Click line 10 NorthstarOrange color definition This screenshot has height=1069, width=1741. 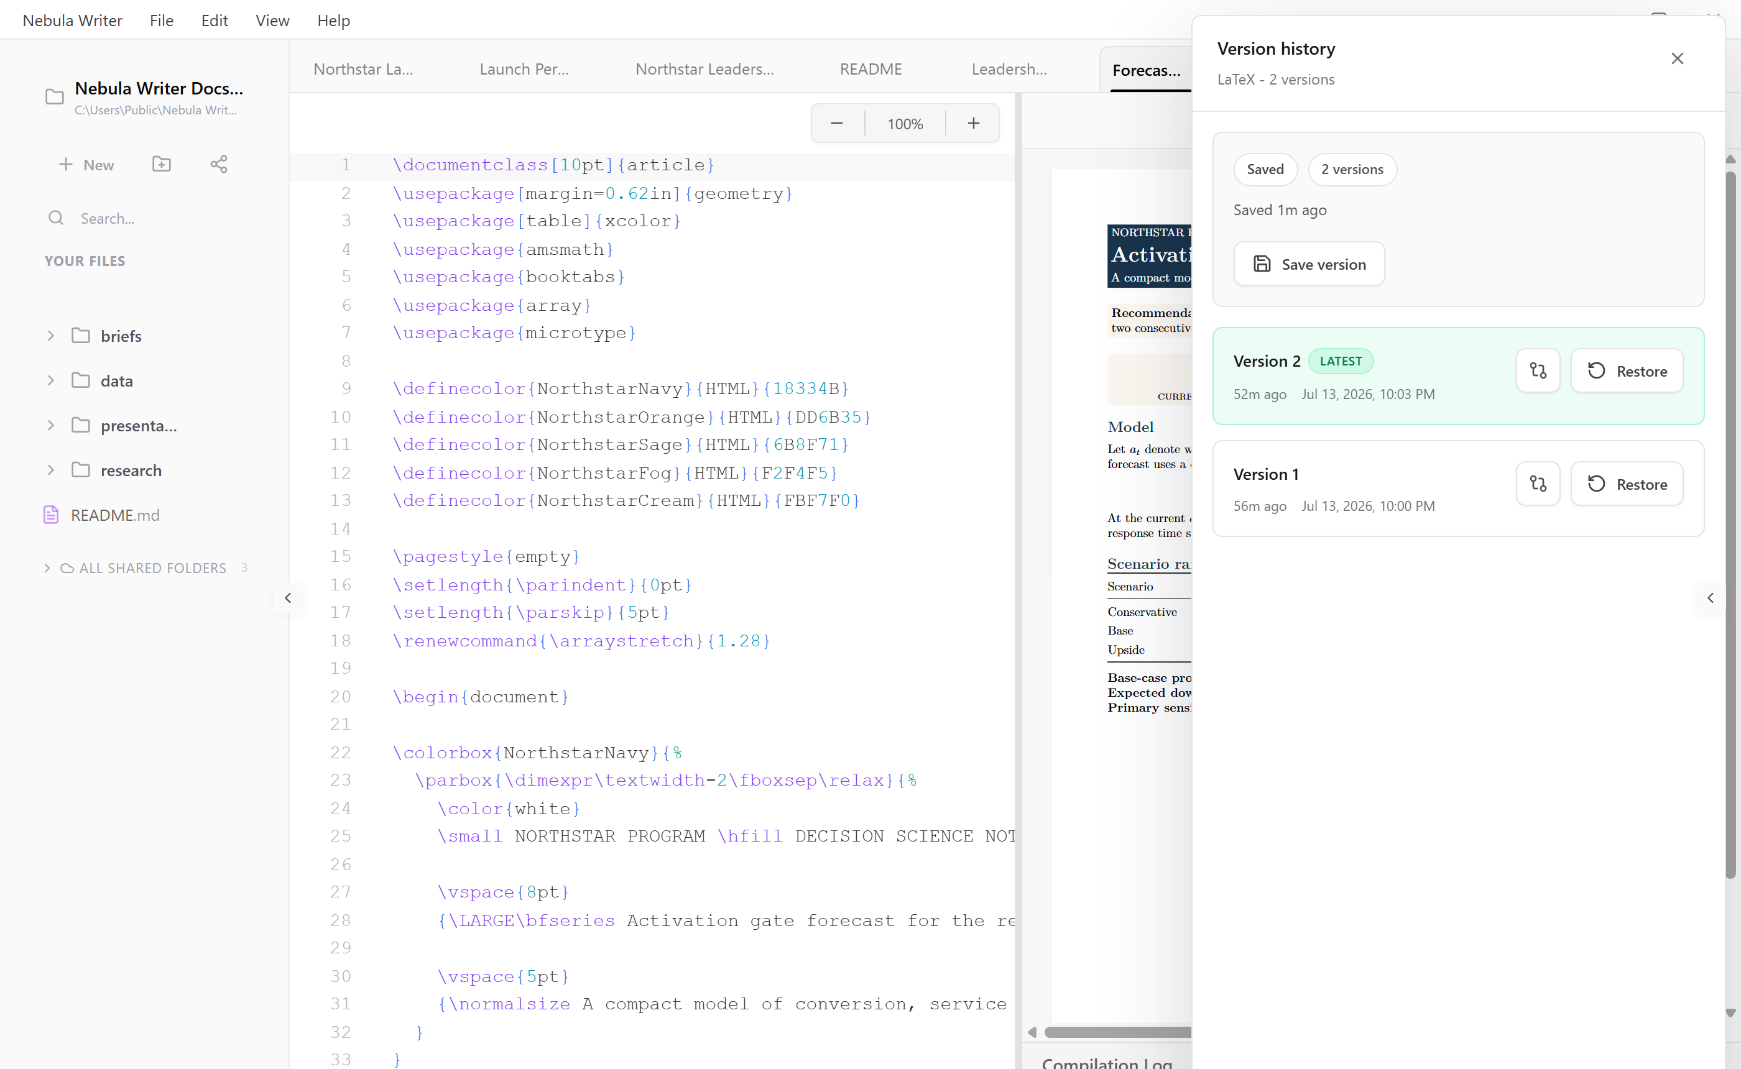coord(632,416)
